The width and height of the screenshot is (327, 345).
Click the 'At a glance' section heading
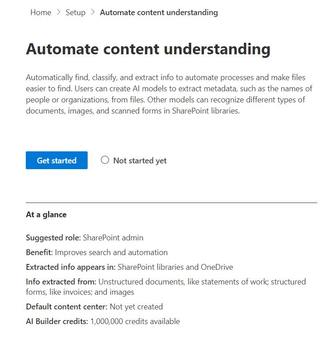[46, 215]
